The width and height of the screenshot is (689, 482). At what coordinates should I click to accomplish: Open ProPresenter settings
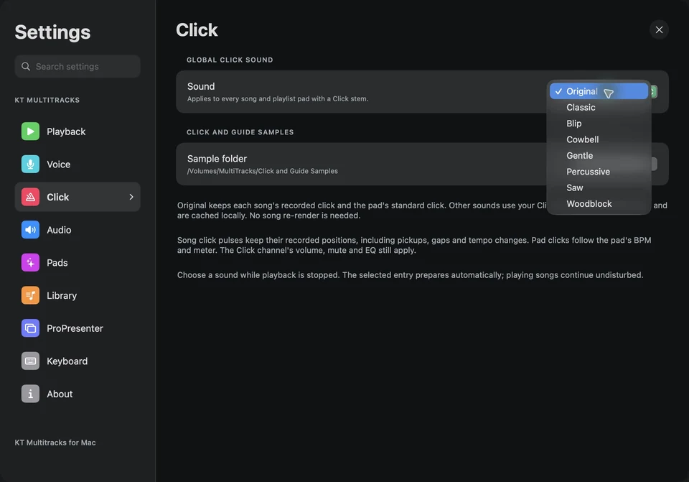(x=78, y=328)
